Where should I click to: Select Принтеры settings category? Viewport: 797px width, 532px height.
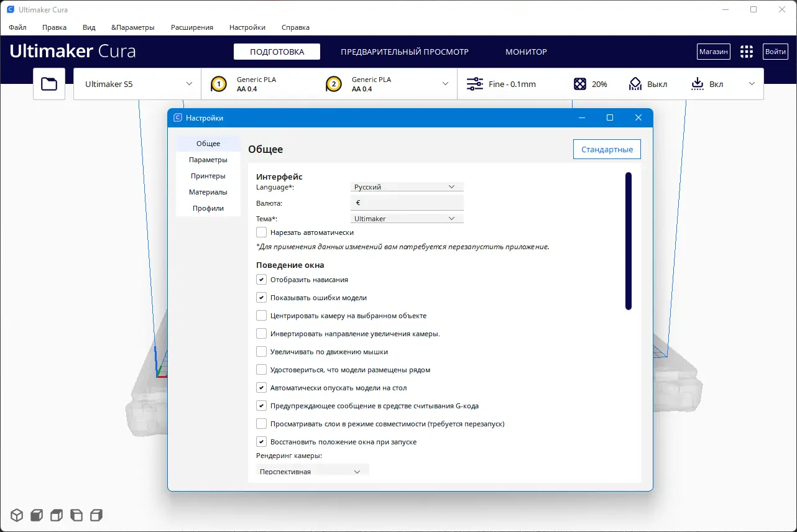(208, 176)
